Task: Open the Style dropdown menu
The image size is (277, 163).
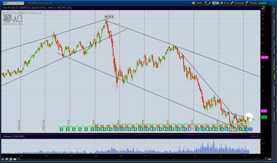Action: tap(225, 3)
